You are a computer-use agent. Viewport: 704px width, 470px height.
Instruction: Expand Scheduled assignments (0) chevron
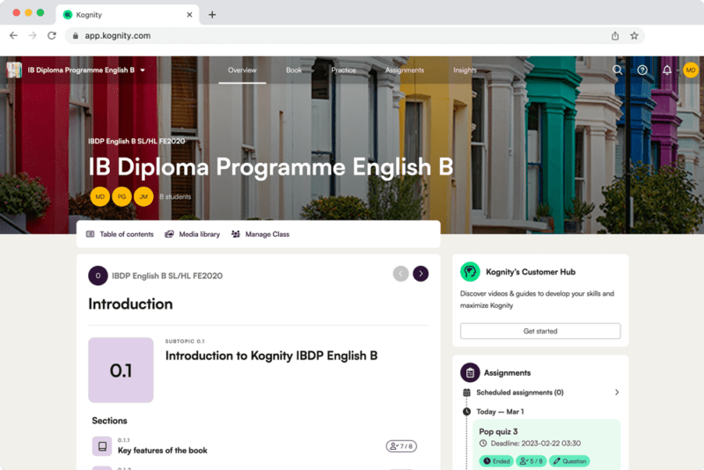(x=617, y=393)
